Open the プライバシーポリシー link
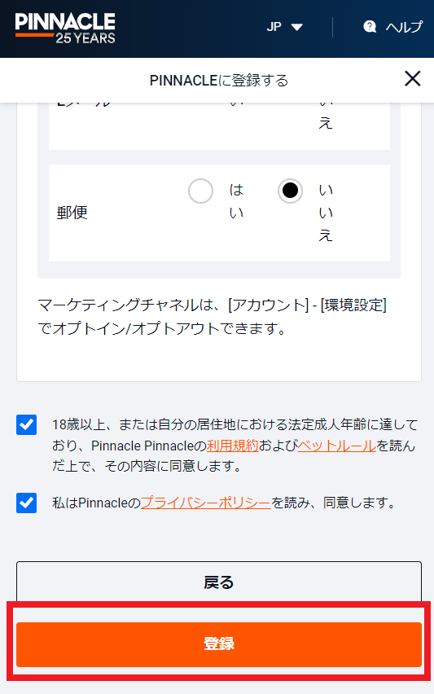434x694 pixels. [x=206, y=503]
